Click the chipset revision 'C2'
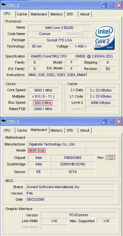The image size is (123, 236). click(x=111, y=158)
